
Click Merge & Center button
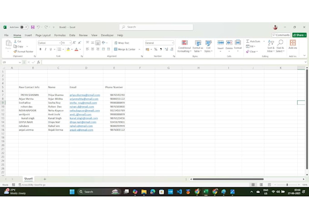coord(125,49)
